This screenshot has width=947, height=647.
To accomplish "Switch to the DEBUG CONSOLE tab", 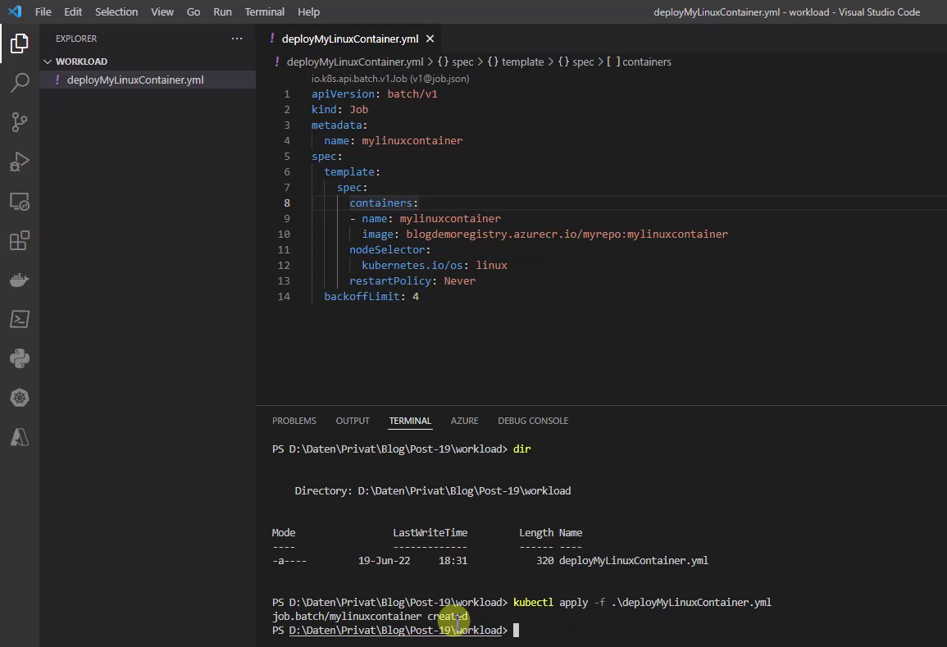I will coord(533,420).
